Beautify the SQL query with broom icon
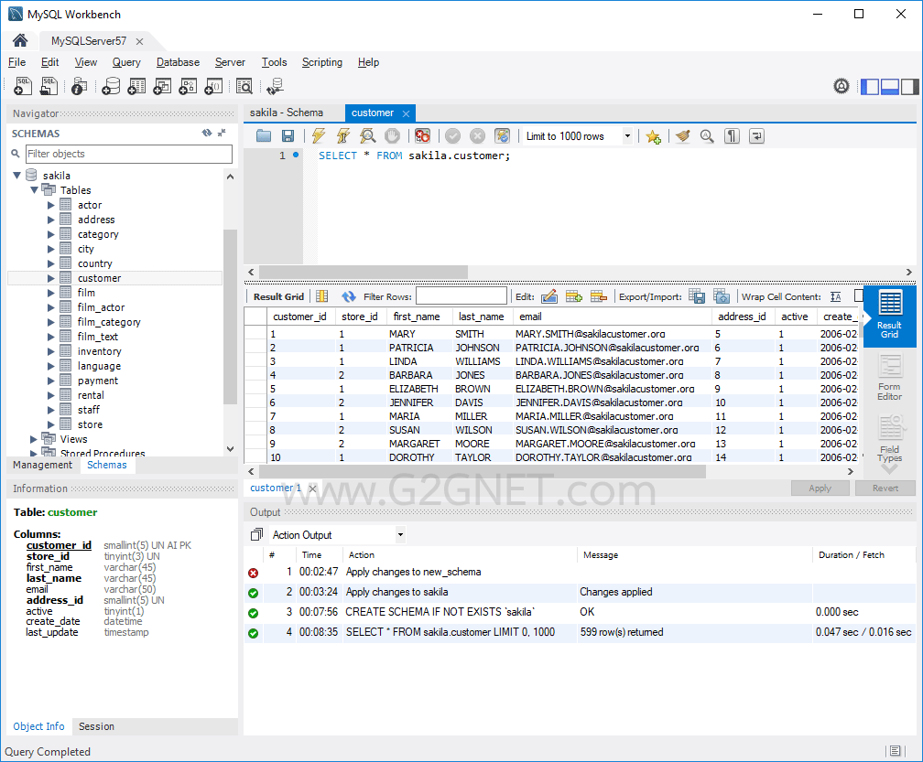The height and width of the screenshot is (762, 923). (x=683, y=136)
